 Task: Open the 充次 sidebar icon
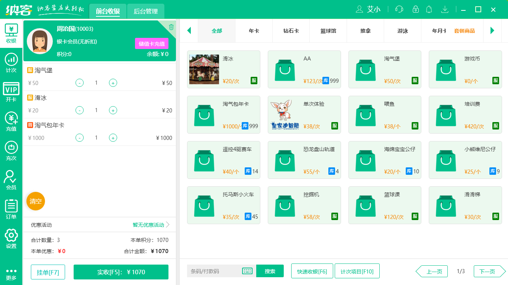tap(11, 151)
